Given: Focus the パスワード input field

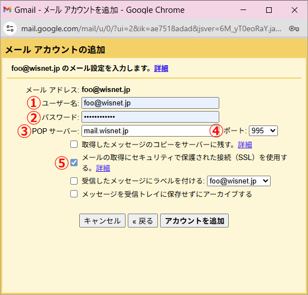Looking at the screenshot, I should 150,117.
